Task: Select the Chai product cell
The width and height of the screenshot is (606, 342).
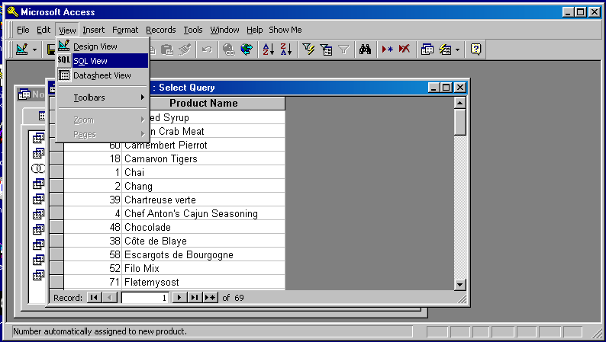Action: pos(204,172)
